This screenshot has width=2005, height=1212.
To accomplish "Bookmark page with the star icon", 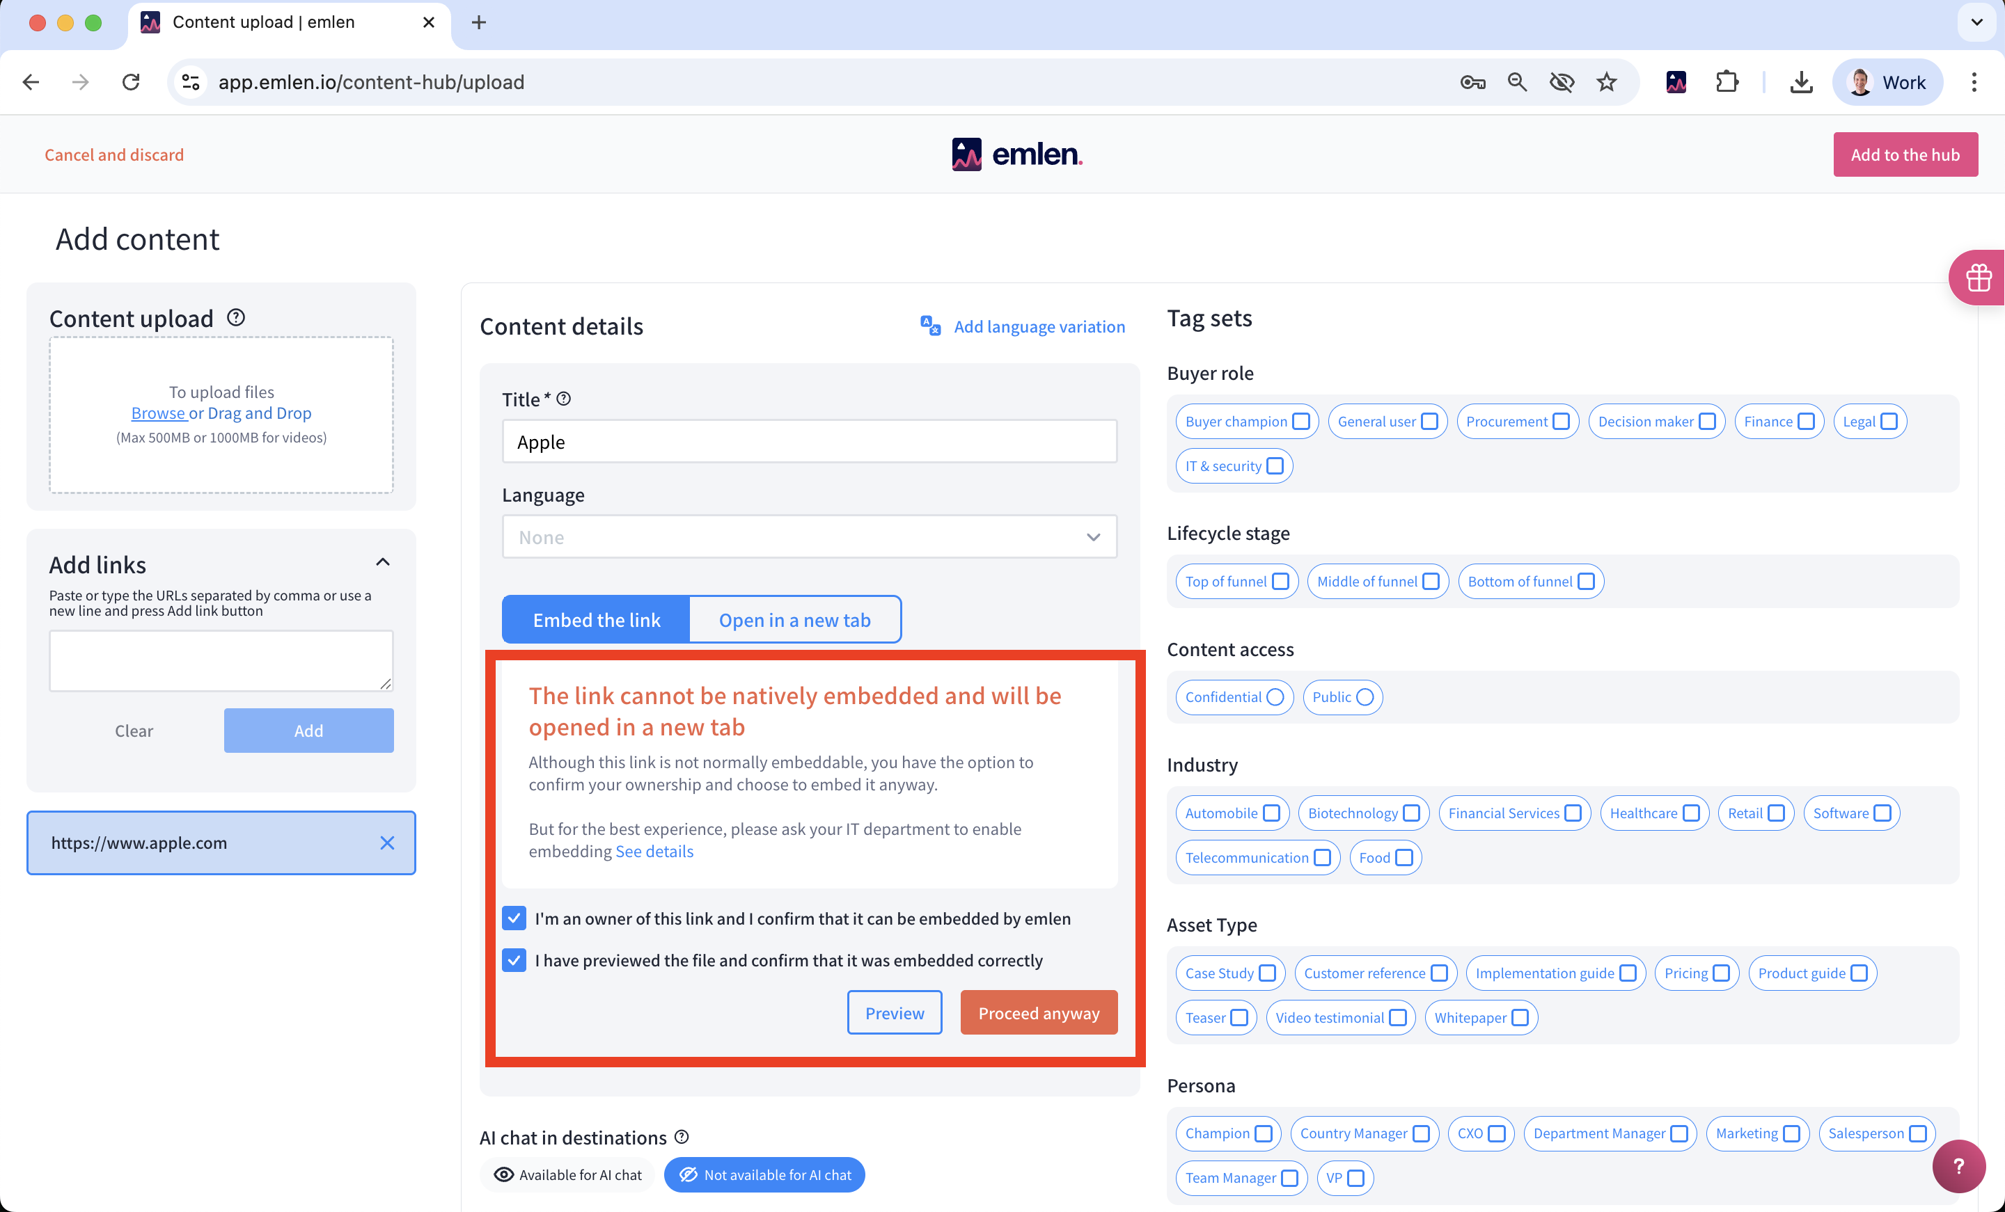I will 1606,82.
